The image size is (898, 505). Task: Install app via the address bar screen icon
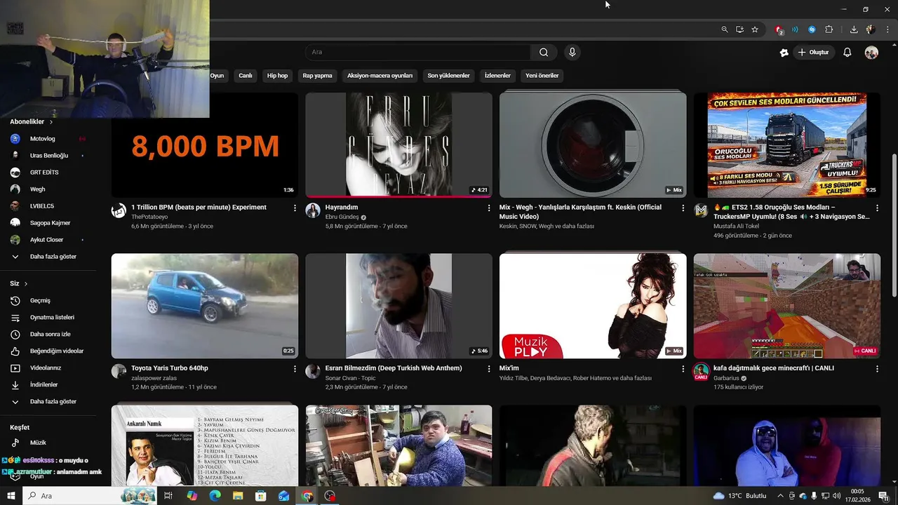coord(739,29)
